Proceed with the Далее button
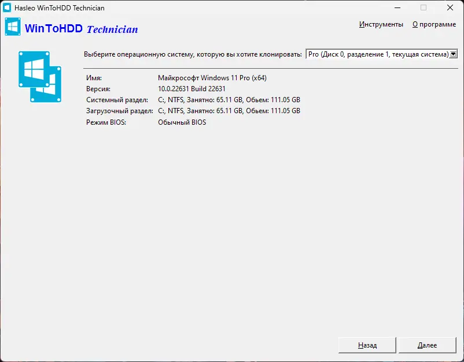464x362 pixels. [427, 345]
